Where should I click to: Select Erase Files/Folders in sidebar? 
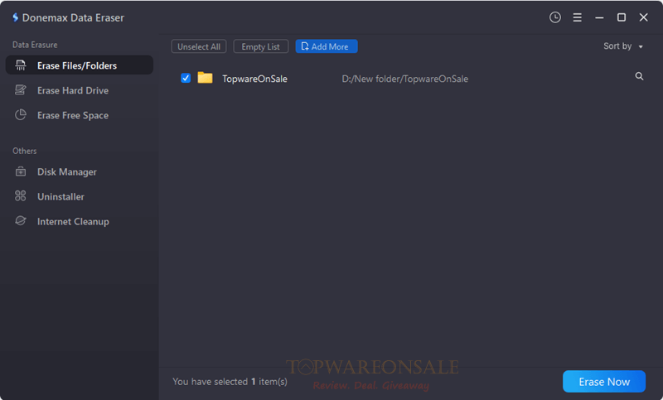point(80,65)
